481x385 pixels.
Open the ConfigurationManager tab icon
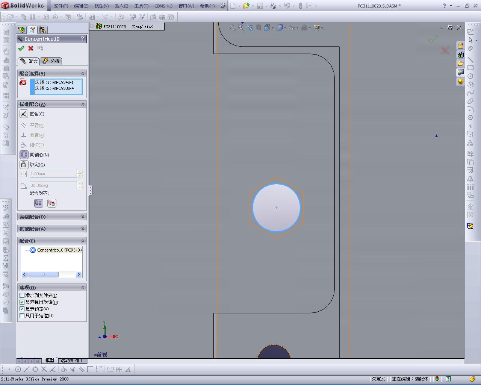pos(42,30)
